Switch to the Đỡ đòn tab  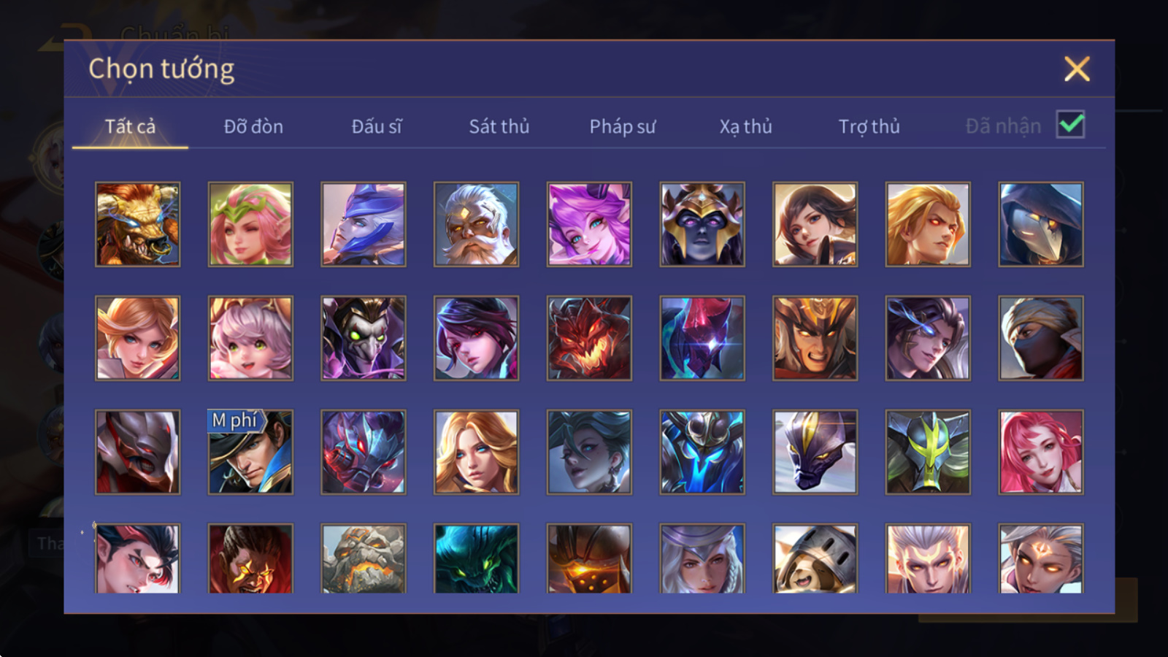(x=253, y=126)
